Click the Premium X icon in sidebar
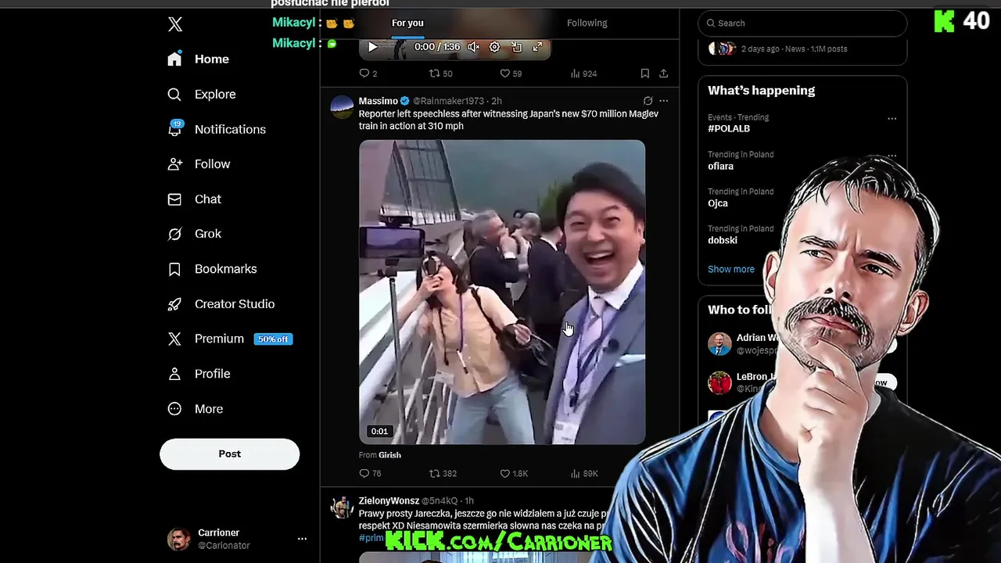The height and width of the screenshot is (563, 1001). [x=174, y=339]
